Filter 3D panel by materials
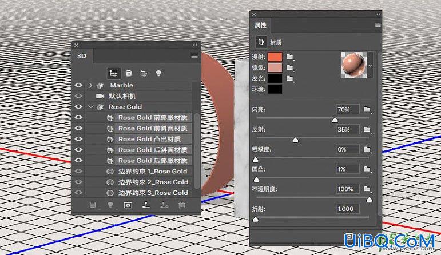Image resolution: width=441 pixels, height=255 pixels. (x=144, y=73)
